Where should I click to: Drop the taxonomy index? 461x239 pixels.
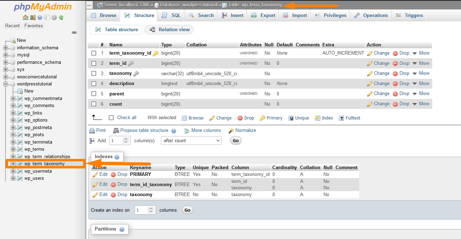click(119, 195)
